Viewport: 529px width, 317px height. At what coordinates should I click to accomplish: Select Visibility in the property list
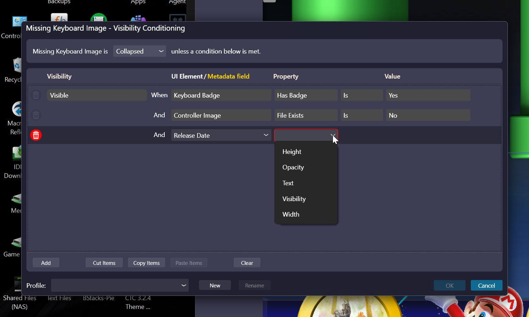click(294, 199)
